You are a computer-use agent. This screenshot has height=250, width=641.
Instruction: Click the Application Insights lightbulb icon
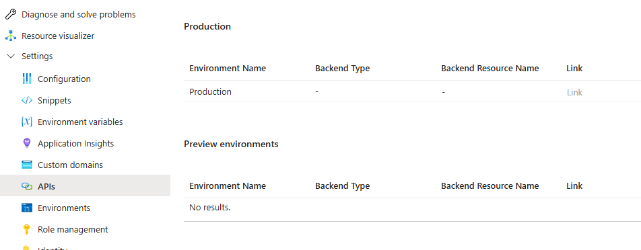click(26, 143)
